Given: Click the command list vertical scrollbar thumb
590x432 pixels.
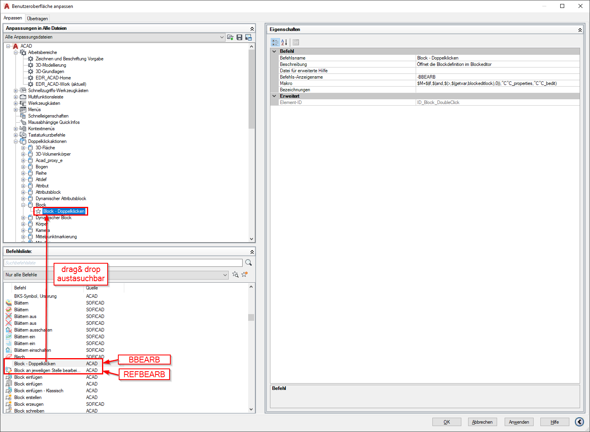Looking at the screenshot, I should 251,317.
